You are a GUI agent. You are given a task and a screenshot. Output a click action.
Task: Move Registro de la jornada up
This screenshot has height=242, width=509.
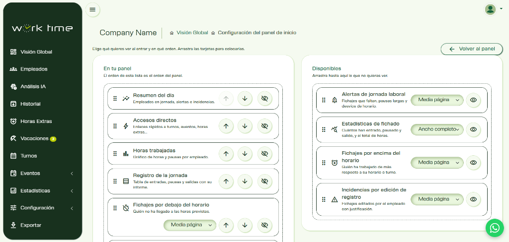(226, 181)
